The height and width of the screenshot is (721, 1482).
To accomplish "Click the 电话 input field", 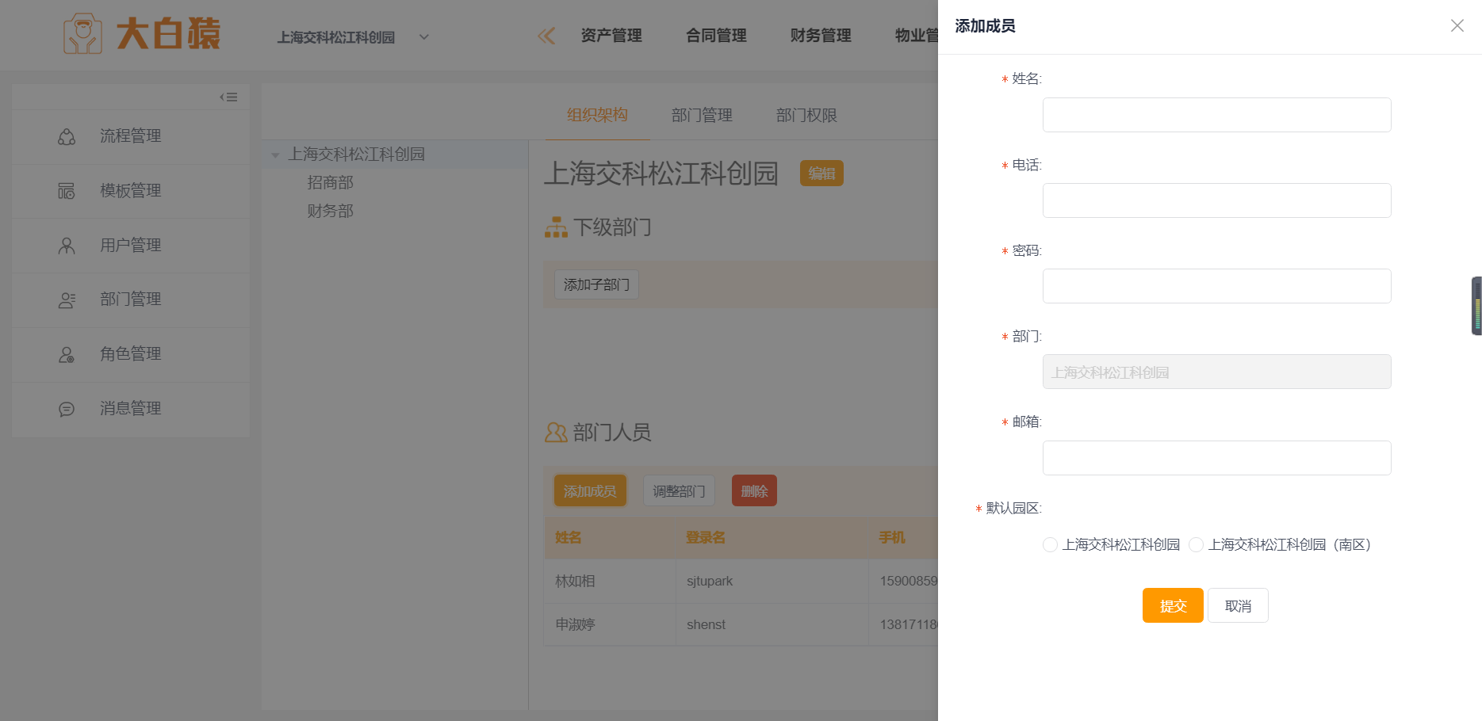I will [x=1216, y=200].
